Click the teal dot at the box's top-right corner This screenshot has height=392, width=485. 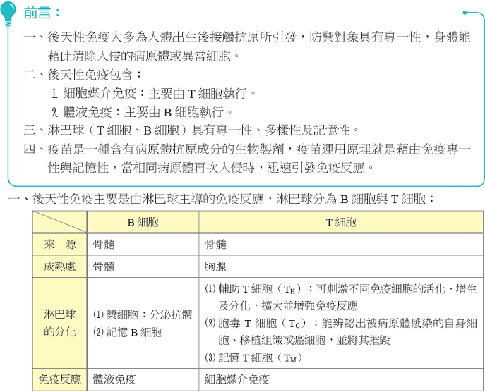[x=465, y=12]
